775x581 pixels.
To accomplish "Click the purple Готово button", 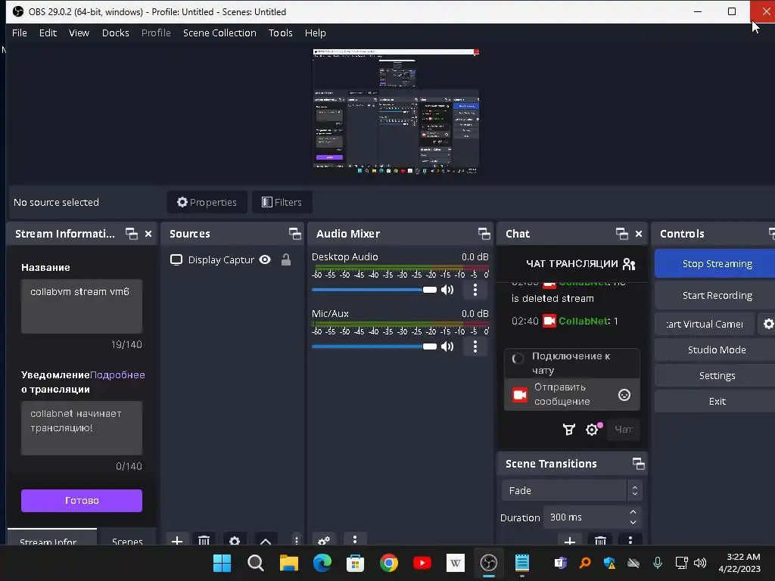I will point(82,501).
